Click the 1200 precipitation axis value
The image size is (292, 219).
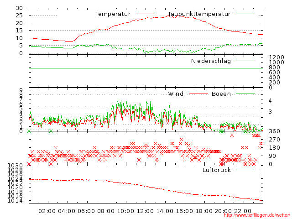coord(276,57)
